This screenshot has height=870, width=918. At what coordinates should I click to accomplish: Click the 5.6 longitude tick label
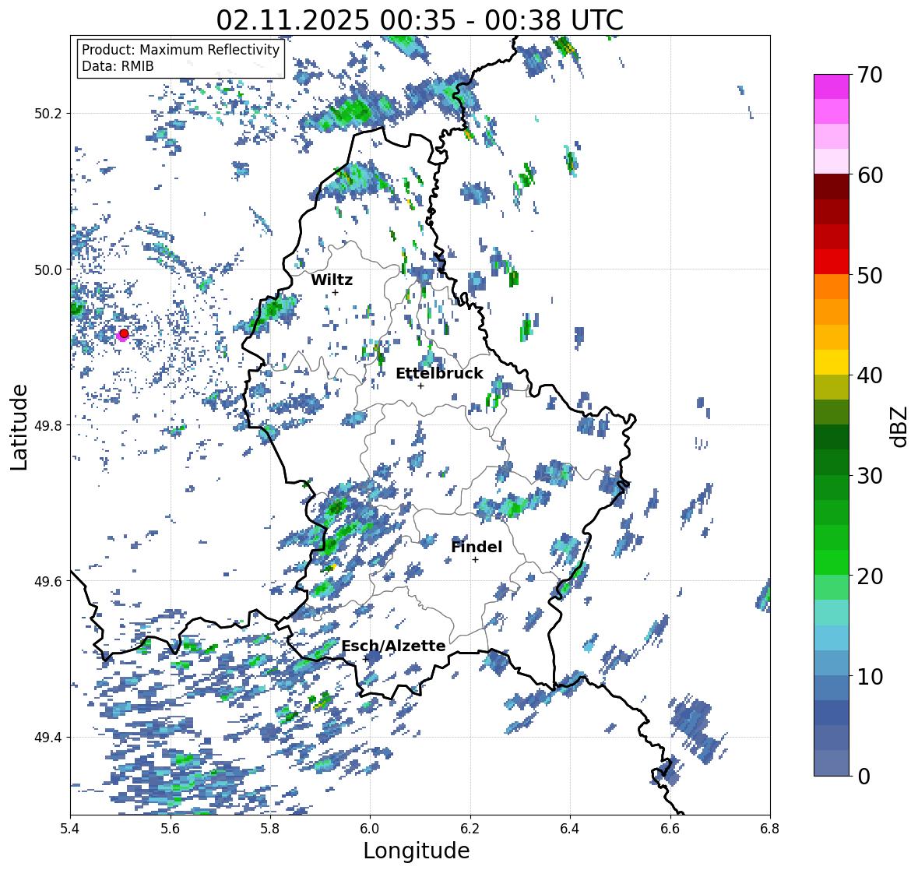pyautogui.click(x=170, y=828)
